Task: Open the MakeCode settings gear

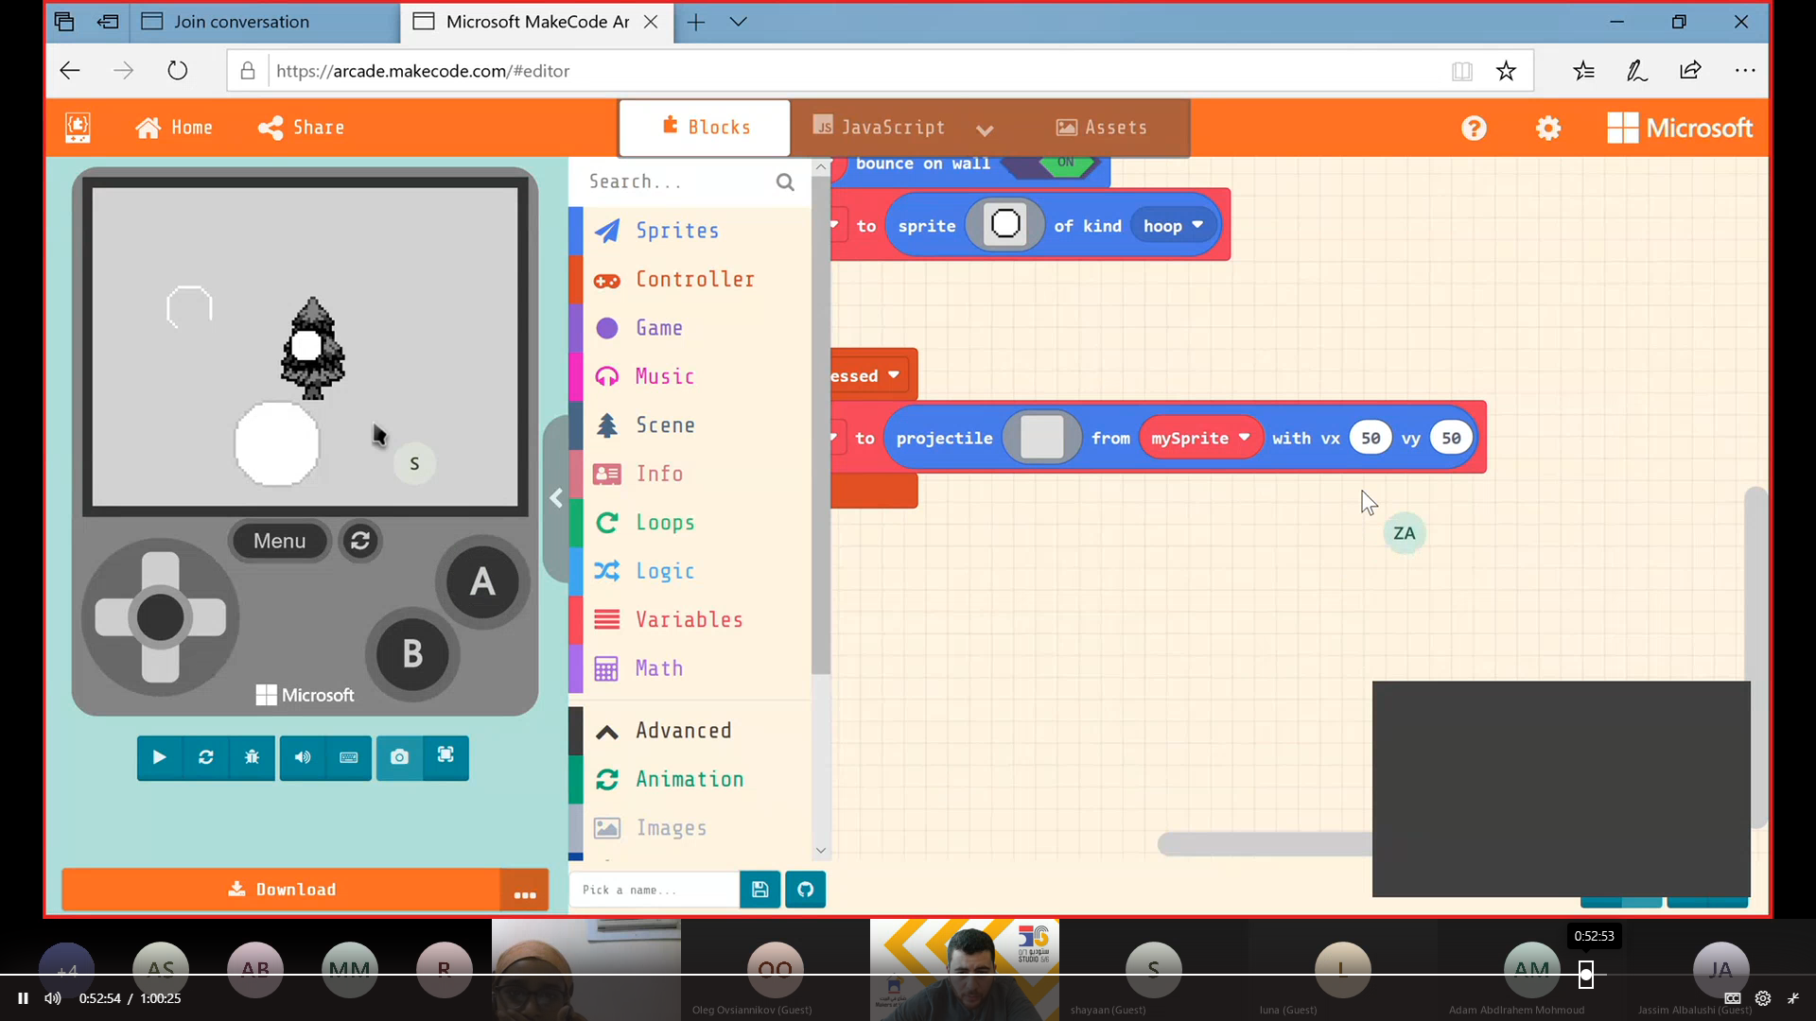Action: click(x=1548, y=128)
